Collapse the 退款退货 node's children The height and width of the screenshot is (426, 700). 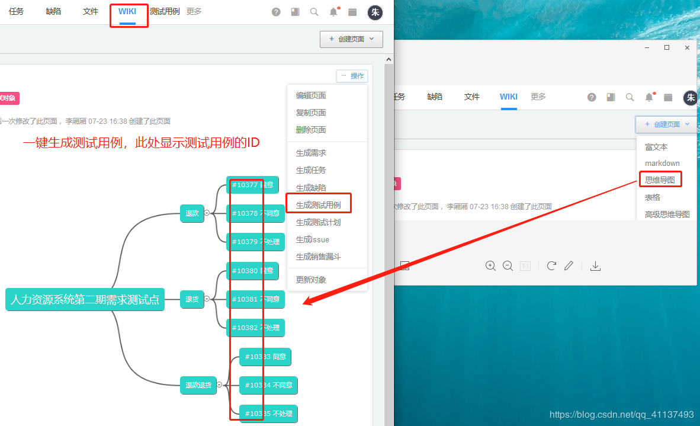[x=219, y=385]
